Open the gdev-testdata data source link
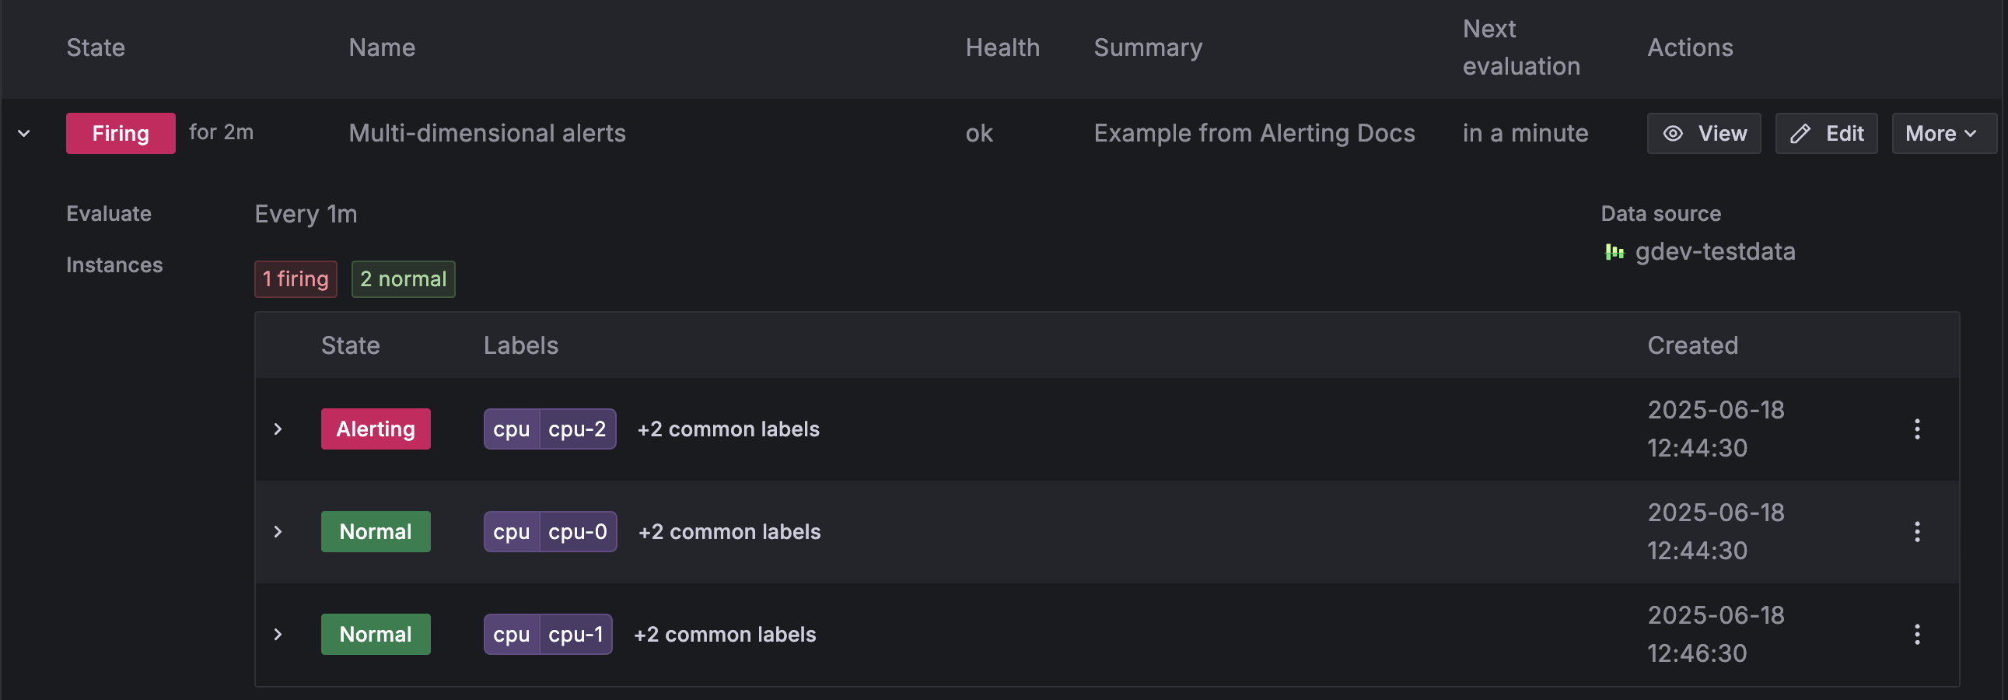Screen dimensions: 2008x700 click(x=1715, y=251)
